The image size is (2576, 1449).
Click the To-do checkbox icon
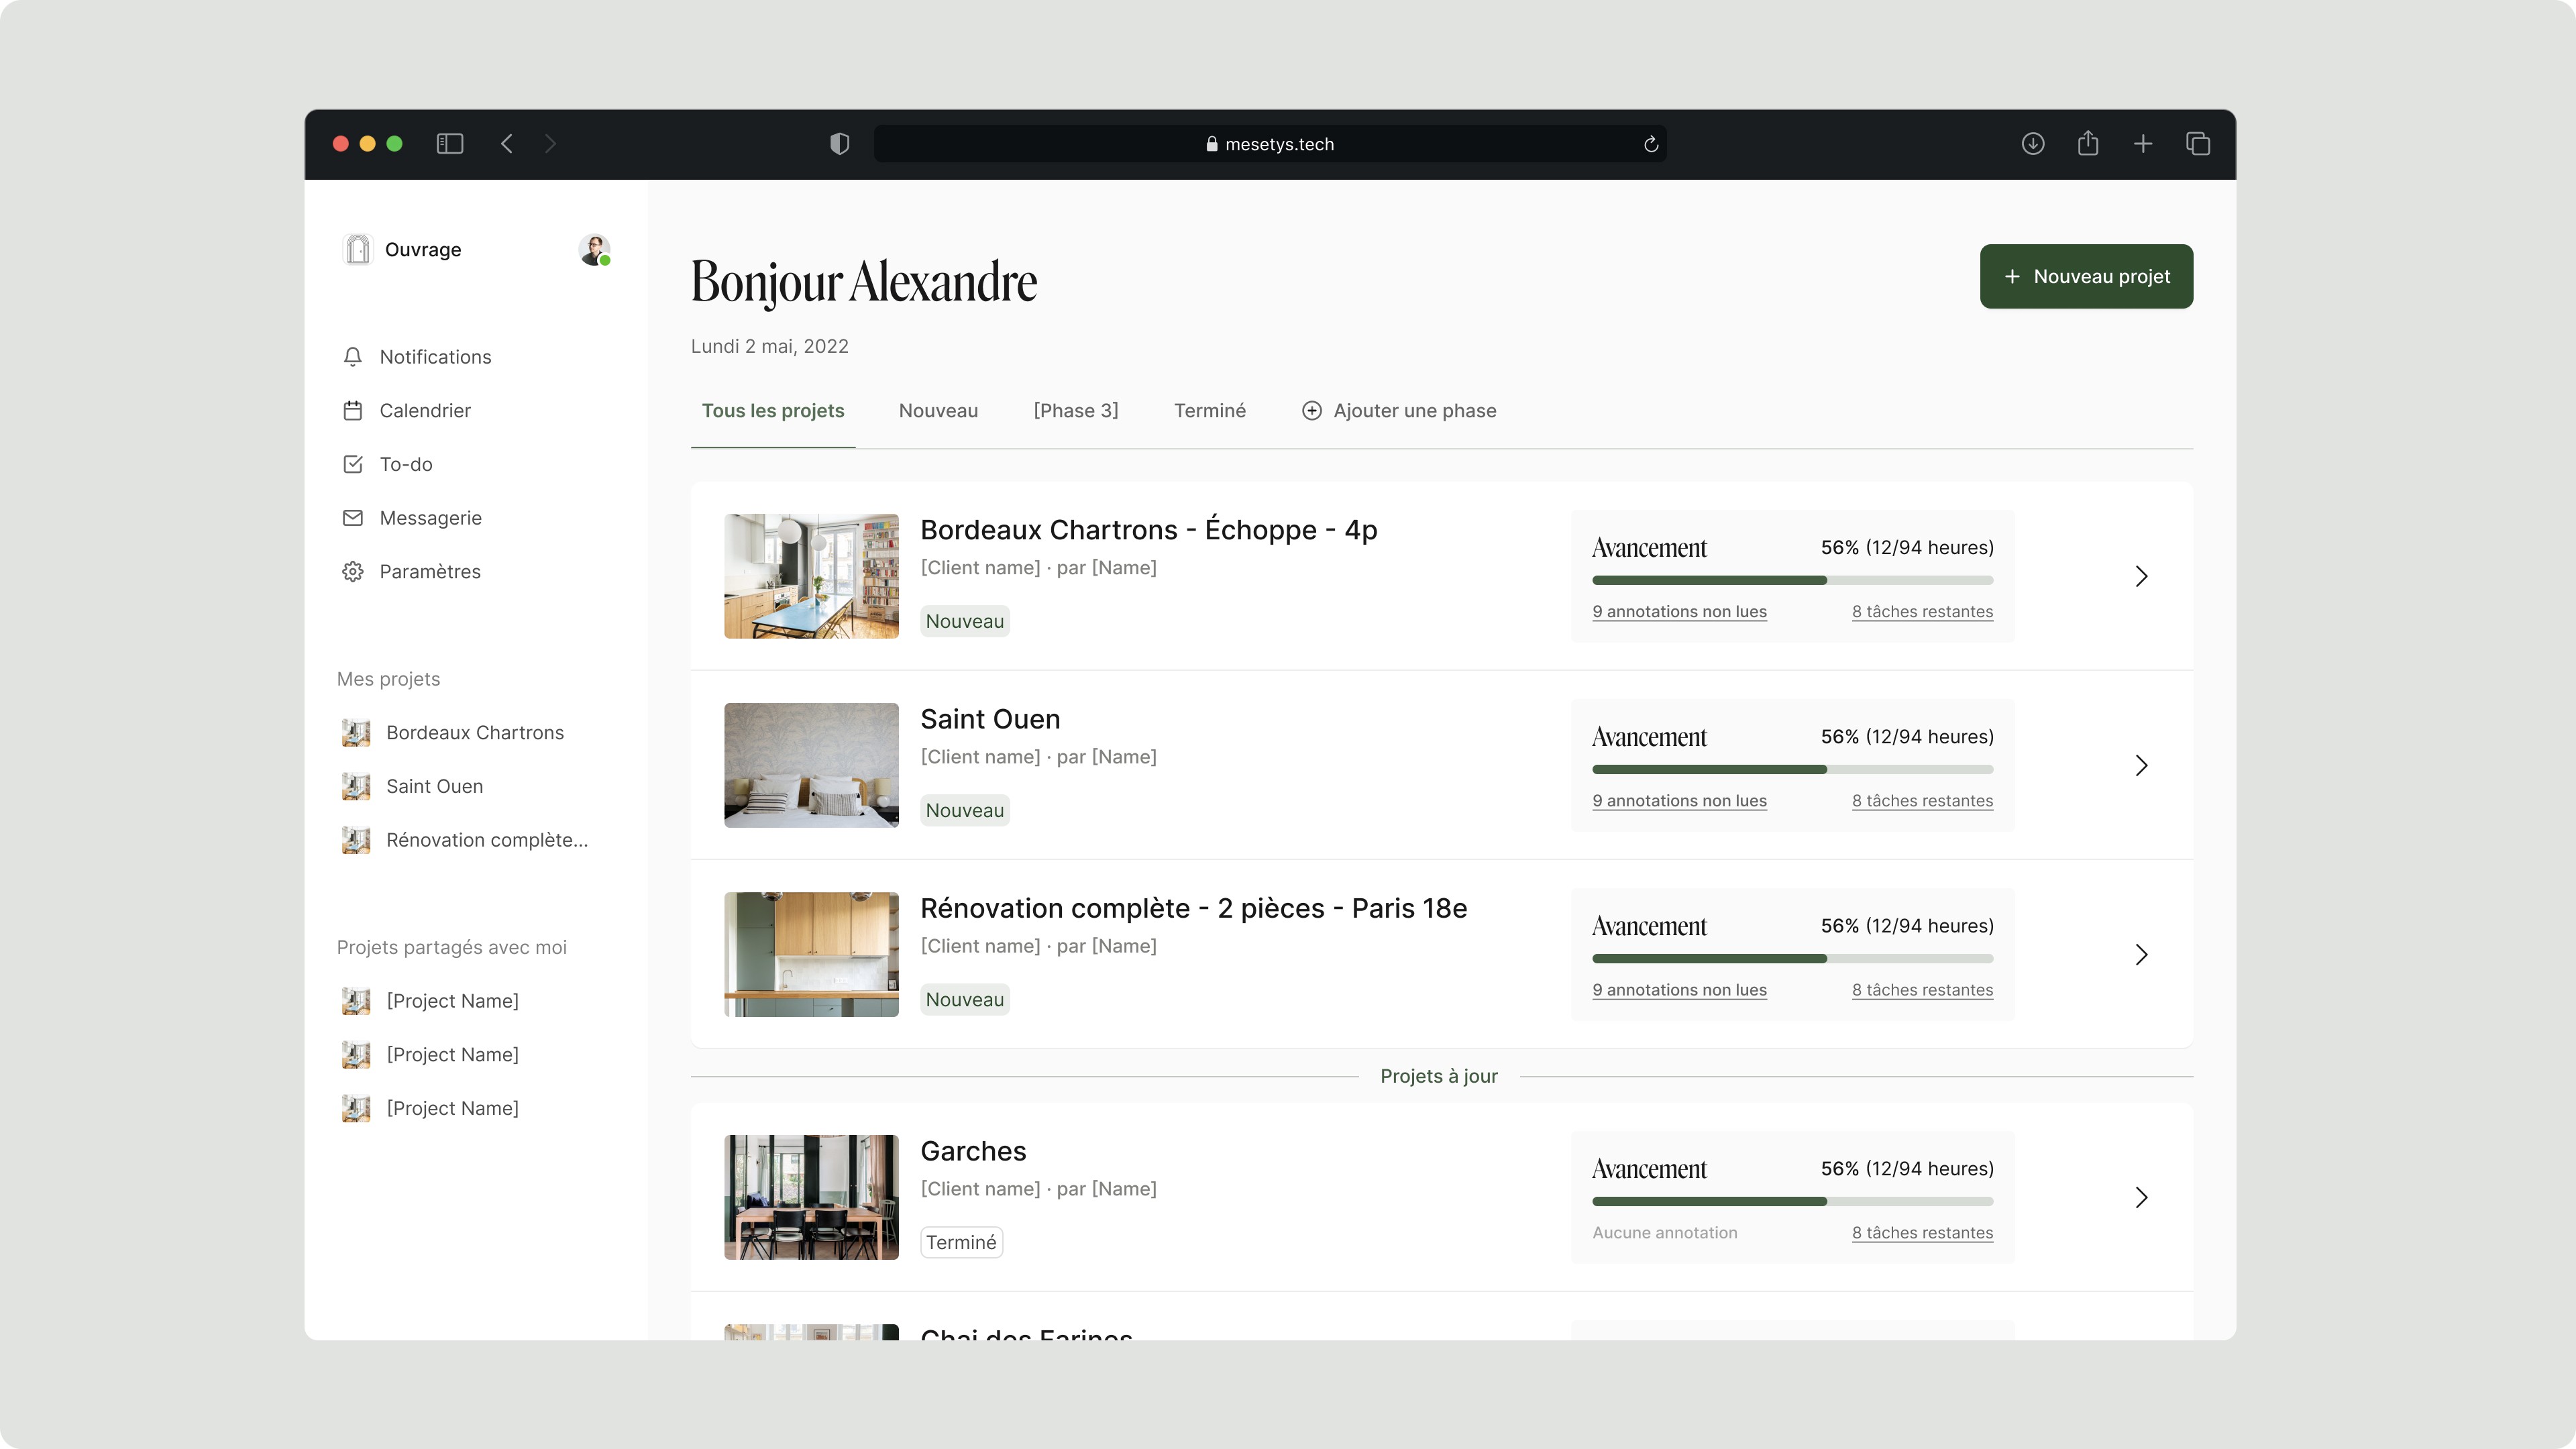click(353, 464)
